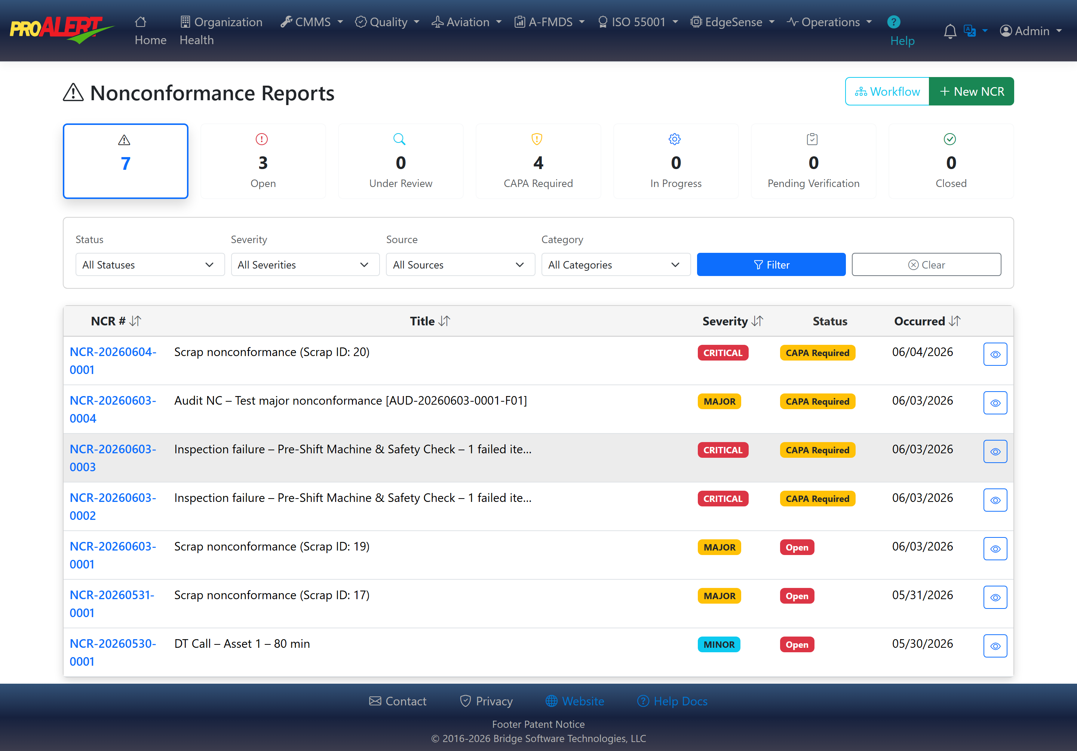Screen dimensions: 1077x751
Task: View NCR-20260603-0004 using its eye icon
Action: [x=995, y=403]
